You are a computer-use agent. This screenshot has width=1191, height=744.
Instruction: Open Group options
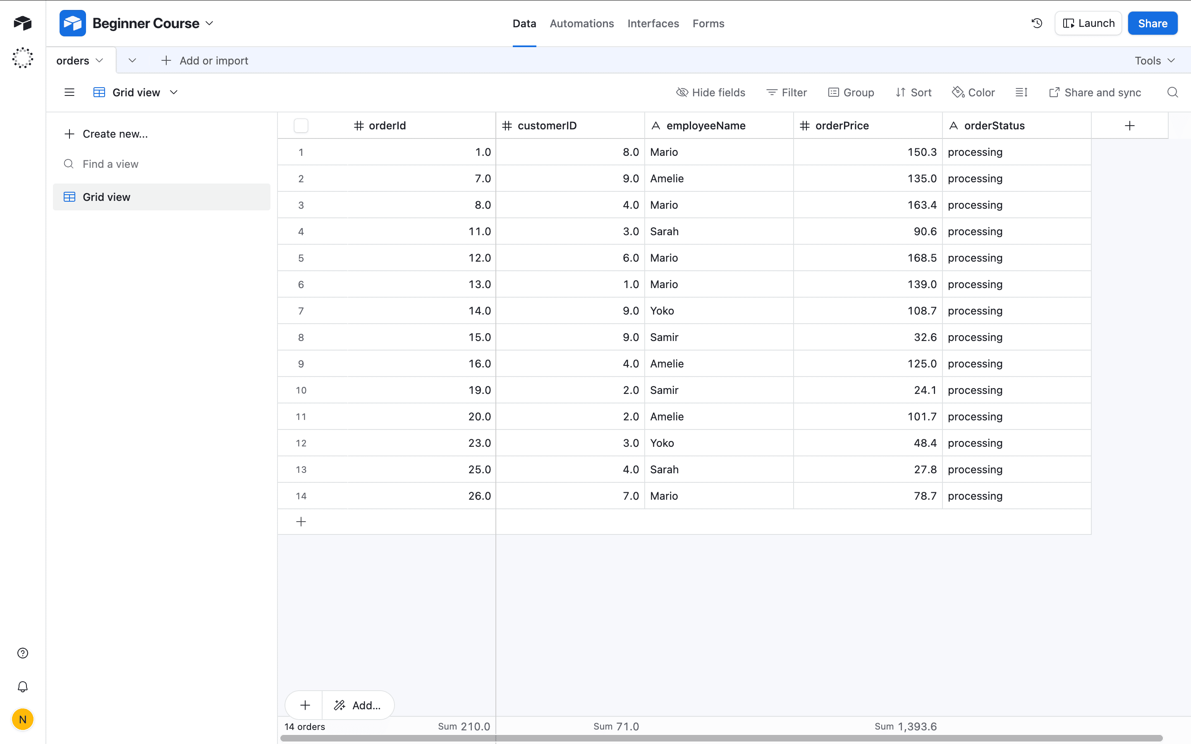tap(851, 93)
